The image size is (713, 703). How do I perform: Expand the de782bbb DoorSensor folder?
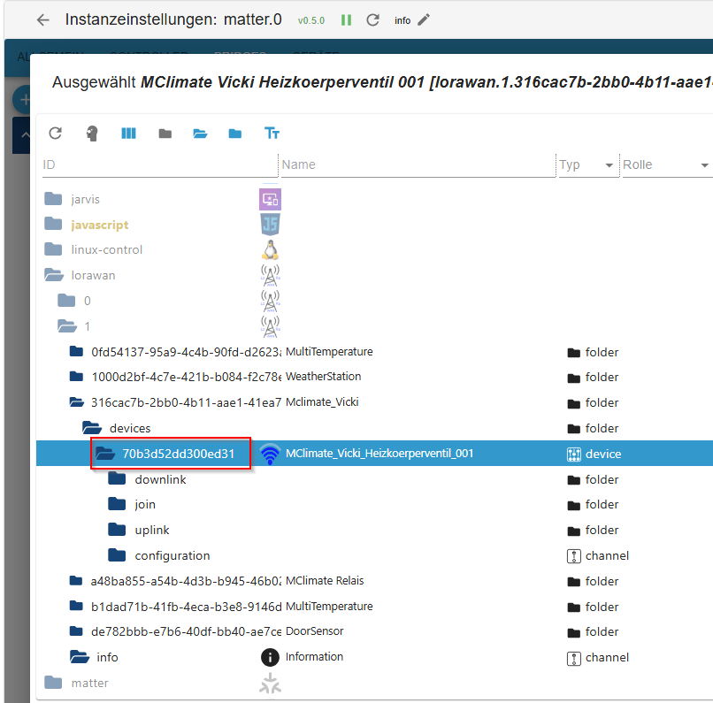pos(76,631)
